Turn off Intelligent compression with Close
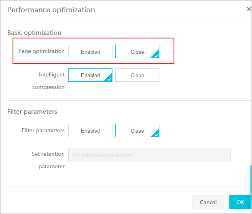The image size is (252, 214). point(137,75)
